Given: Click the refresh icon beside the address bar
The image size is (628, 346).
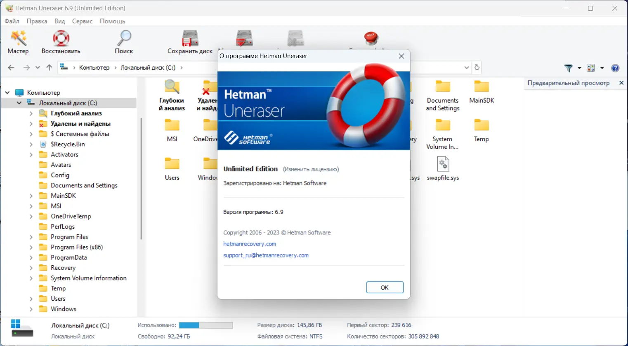Looking at the screenshot, I should [x=477, y=67].
